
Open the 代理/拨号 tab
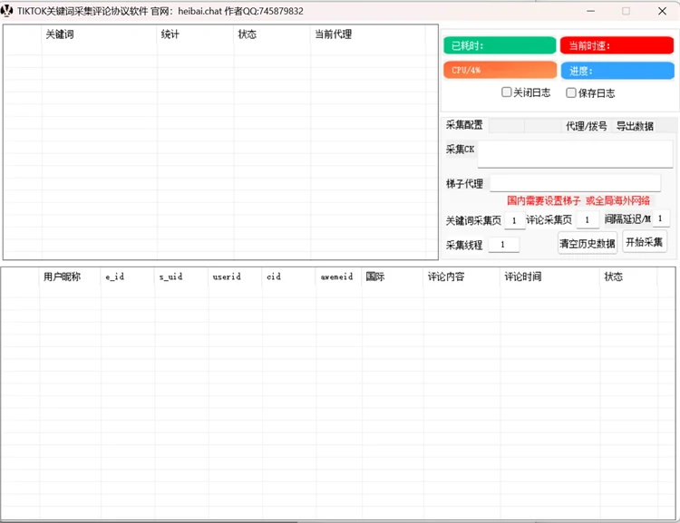click(x=587, y=126)
